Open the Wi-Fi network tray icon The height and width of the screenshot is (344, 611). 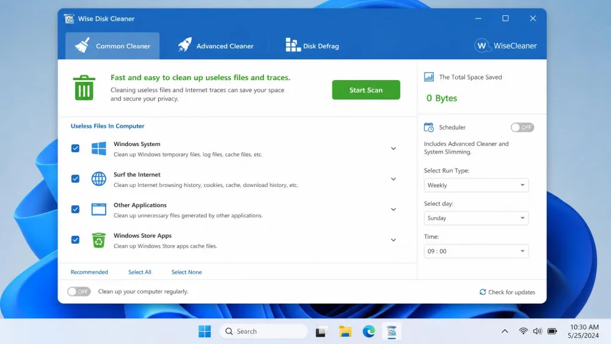pos(523,331)
